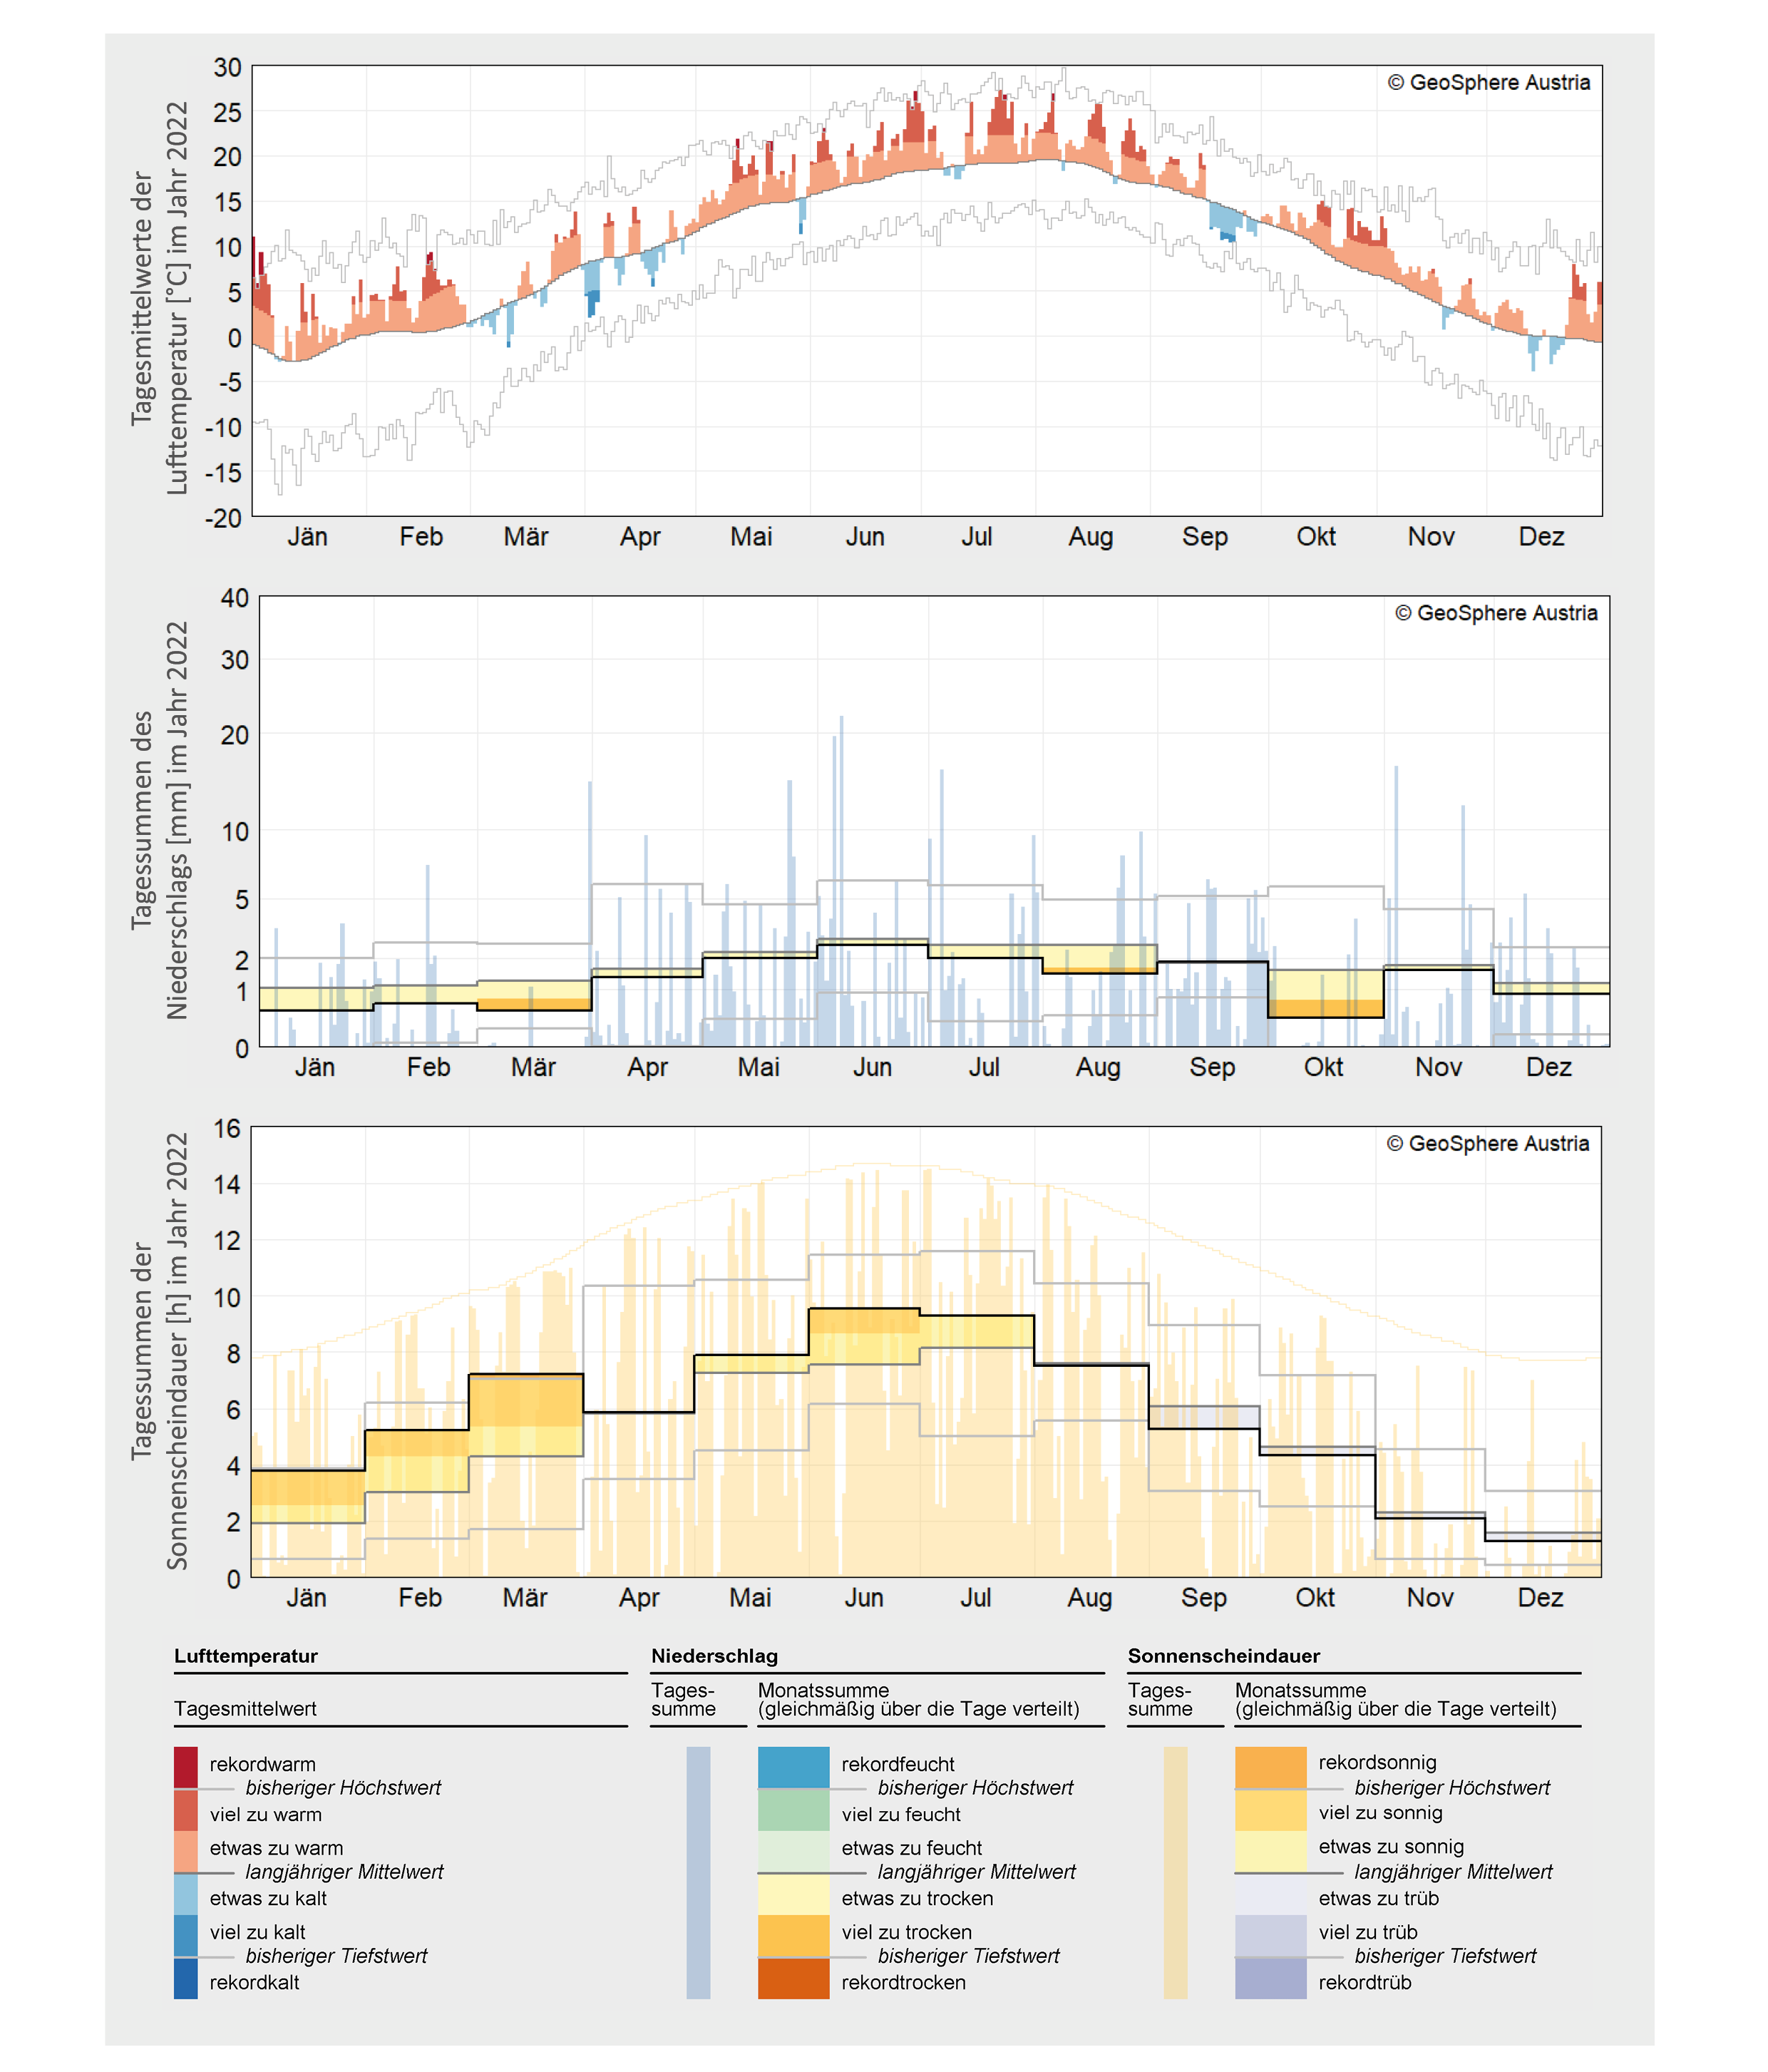Screen dimensions: 1768x2072
Task: Click the Lufttemperatur legend heading
Action: click(246, 1656)
